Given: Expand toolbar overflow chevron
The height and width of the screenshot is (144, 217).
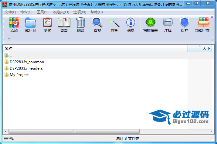Looking at the screenshot, I should pyautogui.click(x=212, y=17).
